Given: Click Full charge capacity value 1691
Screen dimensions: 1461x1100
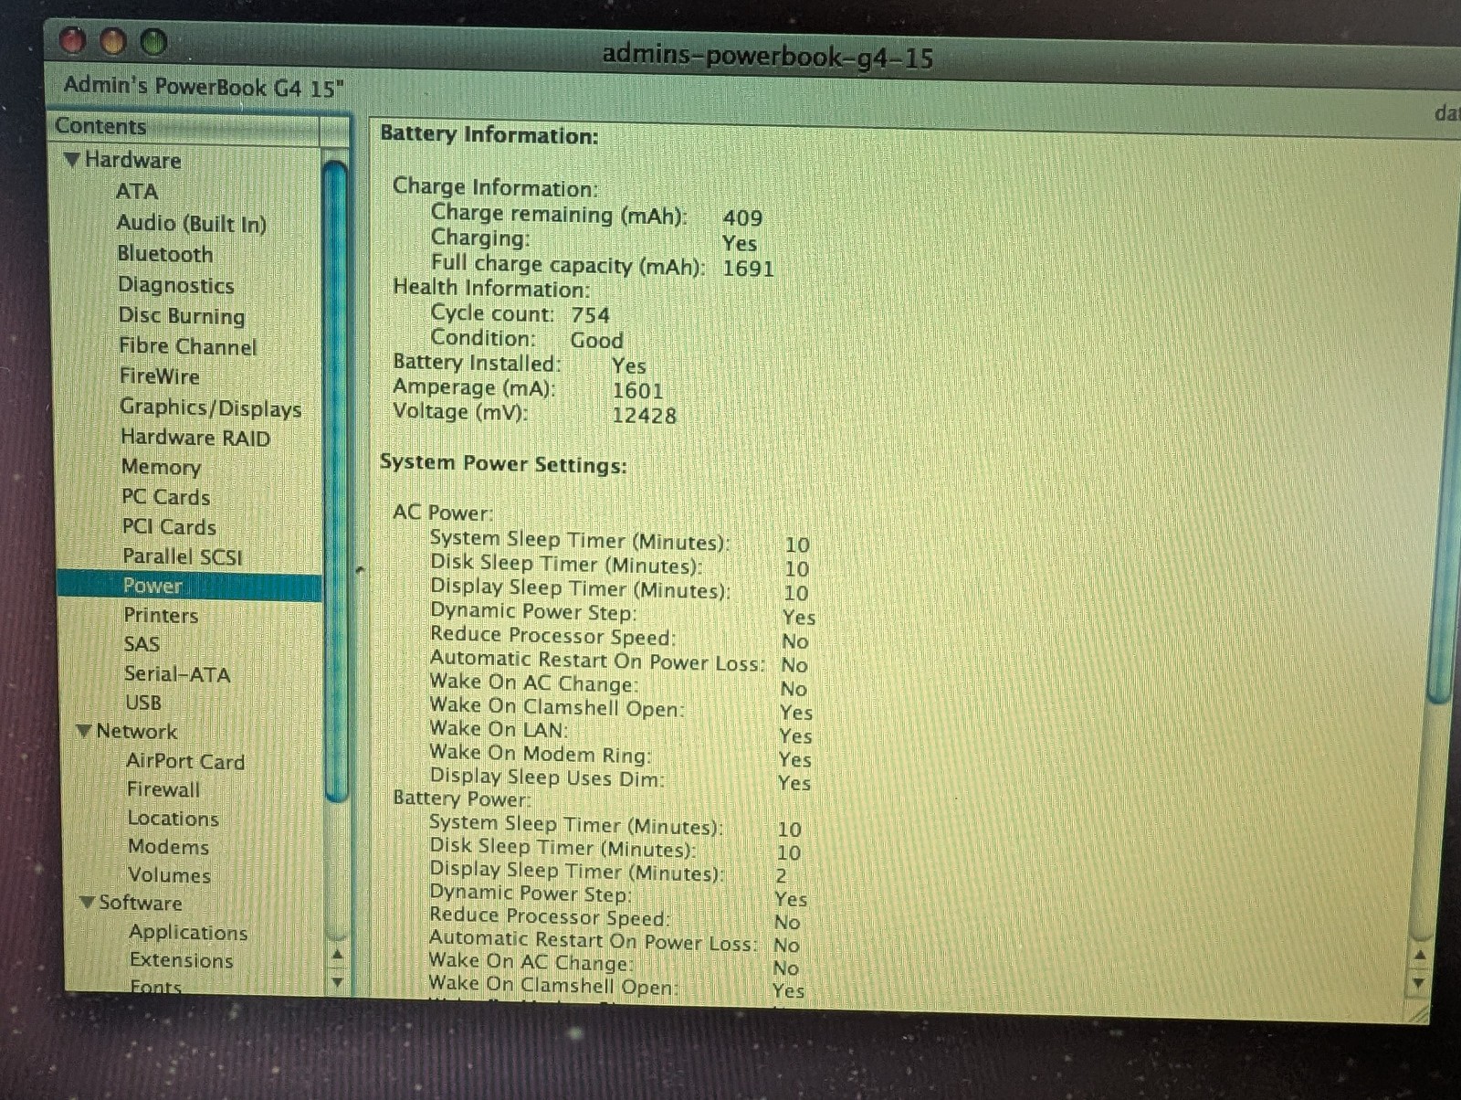Looking at the screenshot, I should click(x=748, y=269).
